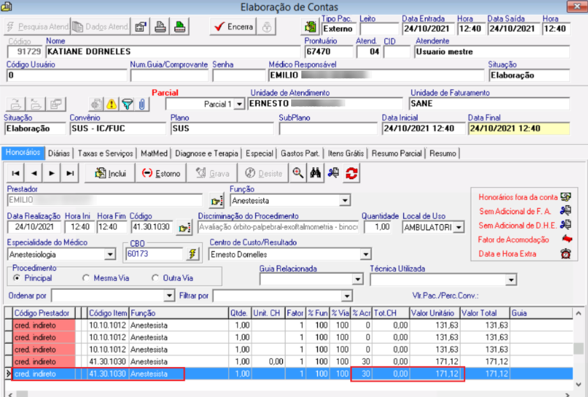Click Data e Hora Extra alarm clock icon
The image size is (588, 397).
click(x=566, y=254)
